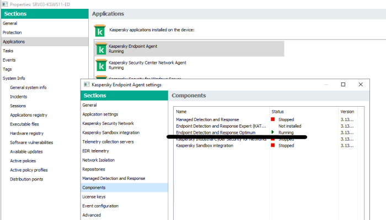
Task: Select Endpoint Detection and Response Optimum row
Action: (x=266, y=133)
